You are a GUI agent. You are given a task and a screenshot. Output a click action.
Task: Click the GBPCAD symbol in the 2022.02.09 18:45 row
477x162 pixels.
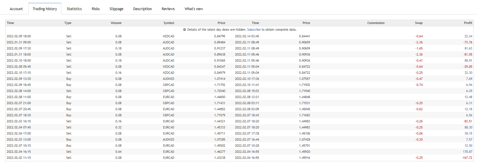coord(169,85)
